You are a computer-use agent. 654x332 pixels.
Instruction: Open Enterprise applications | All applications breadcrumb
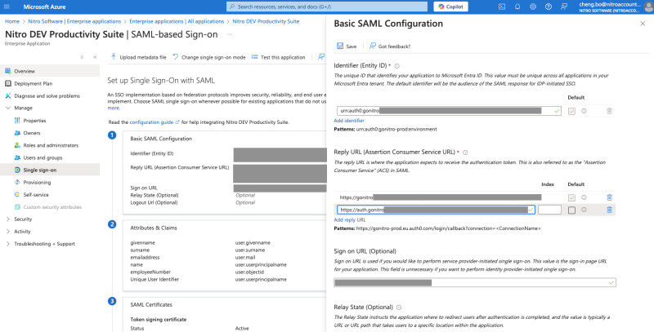coord(177,21)
